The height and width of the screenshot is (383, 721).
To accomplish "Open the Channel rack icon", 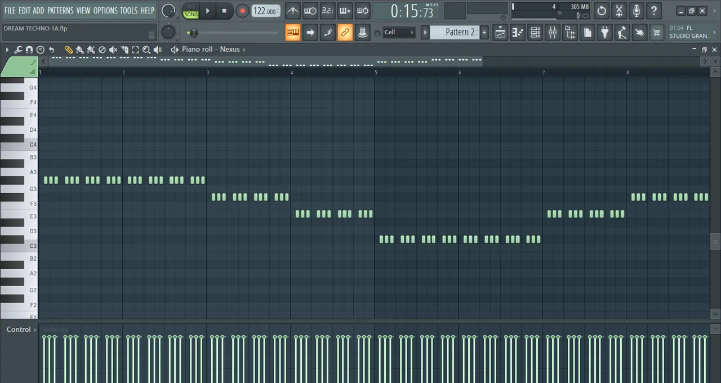I will [x=535, y=33].
